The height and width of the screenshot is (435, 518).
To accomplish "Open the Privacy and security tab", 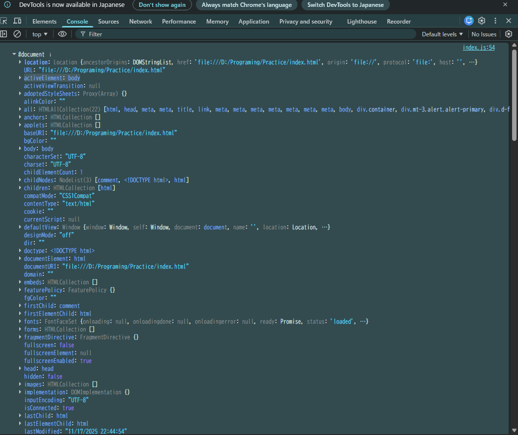I will pos(305,21).
